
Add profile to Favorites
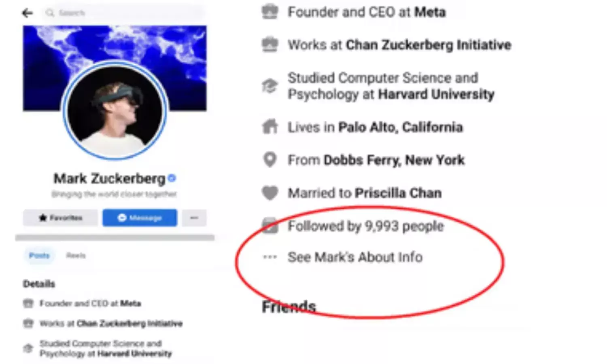coord(60,218)
